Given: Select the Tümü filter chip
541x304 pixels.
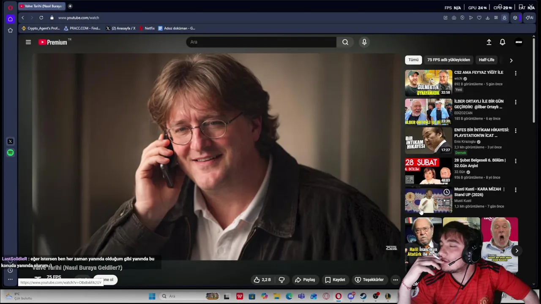Looking at the screenshot, I should pos(413,60).
